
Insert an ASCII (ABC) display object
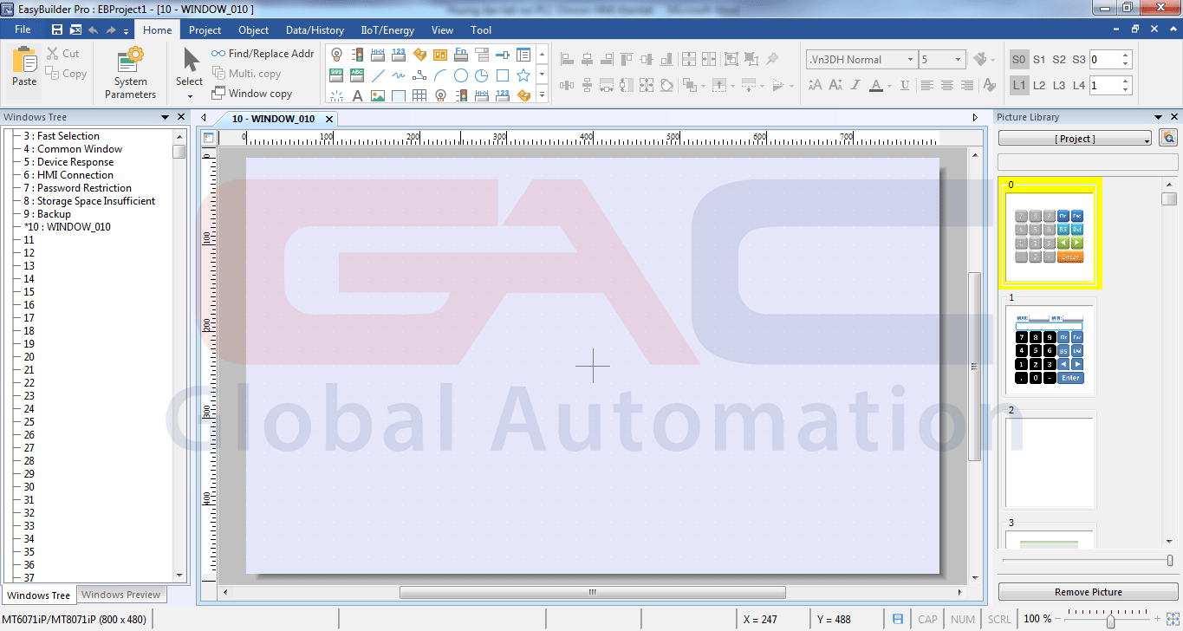coord(356,75)
